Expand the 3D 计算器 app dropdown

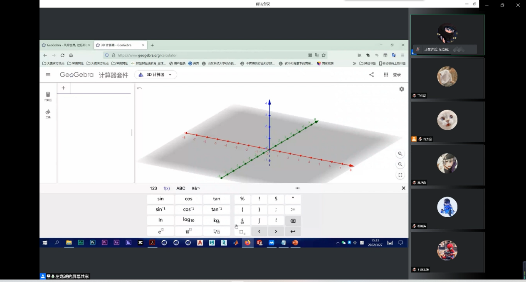(x=170, y=75)
